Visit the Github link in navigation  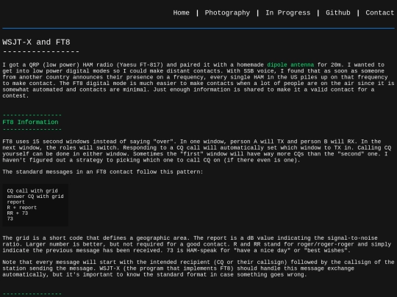click(x=337, y=12)
